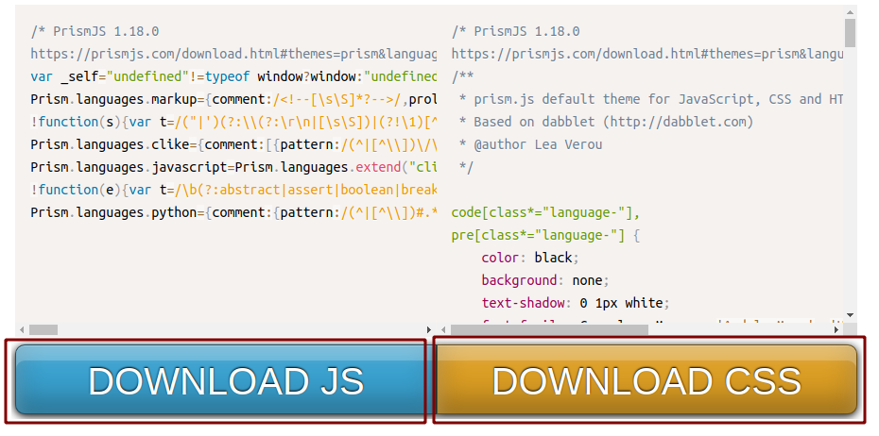Click the '!function(e){var t=' line
The width and height of the screenshot is (879, 436).
[233, 190]
